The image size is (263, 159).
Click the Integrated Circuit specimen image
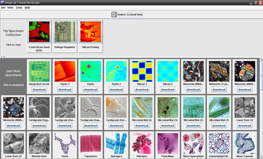(x=39, y=71)
